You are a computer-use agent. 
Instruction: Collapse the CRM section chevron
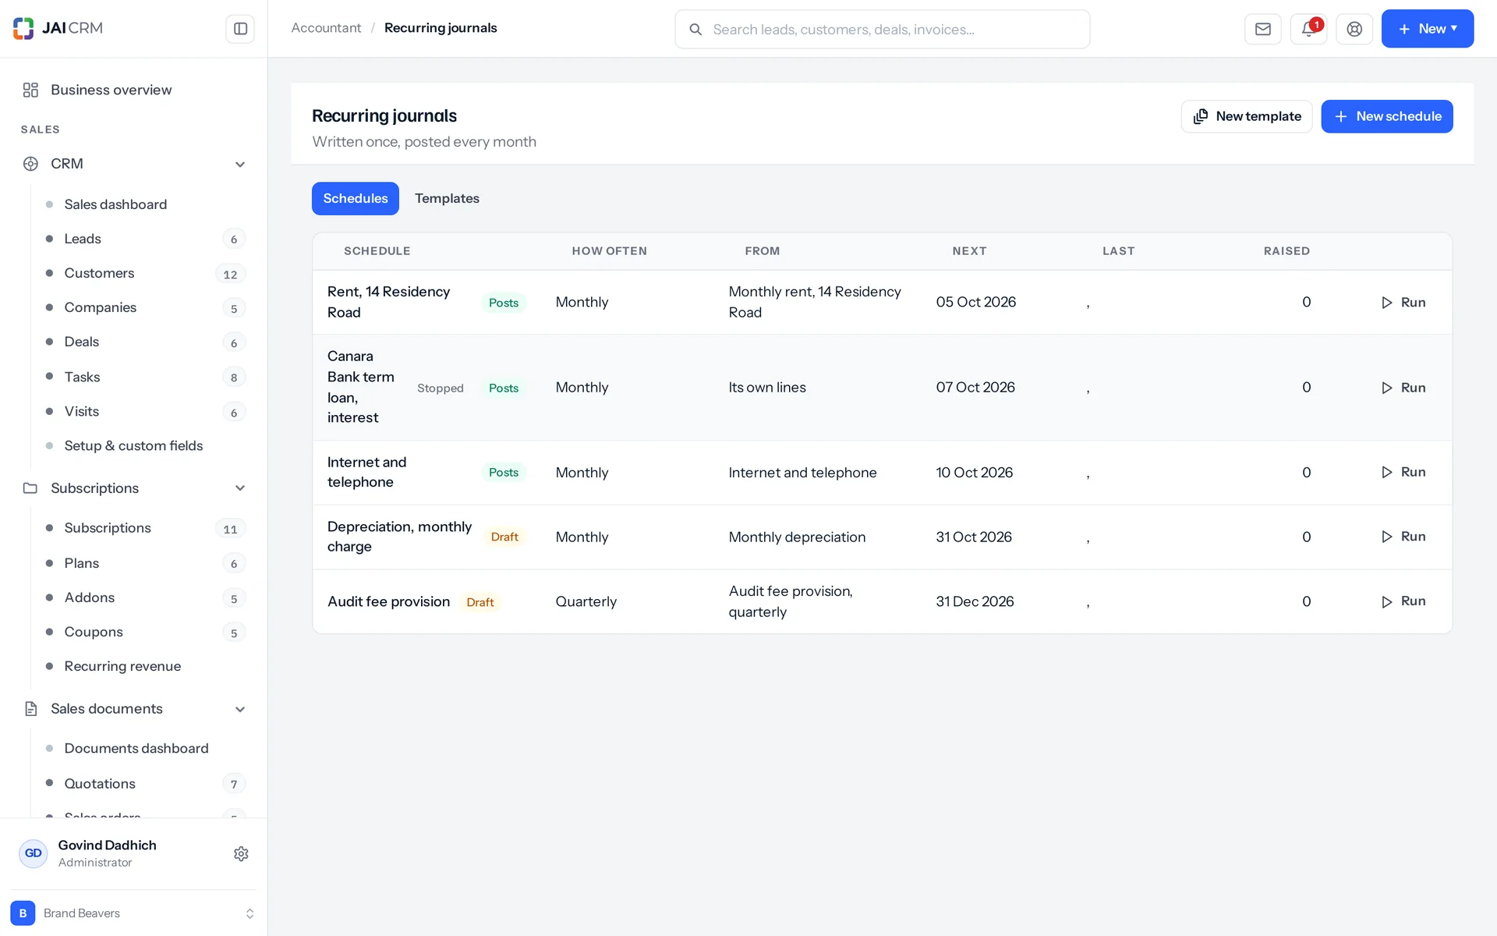tap(240, 165)
